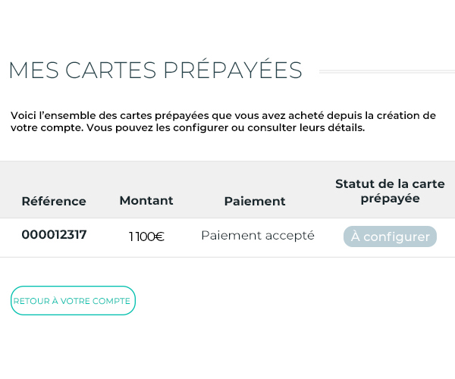Select reference number 000012317
Screen dimensions: 455x379
tap(54, 235)
